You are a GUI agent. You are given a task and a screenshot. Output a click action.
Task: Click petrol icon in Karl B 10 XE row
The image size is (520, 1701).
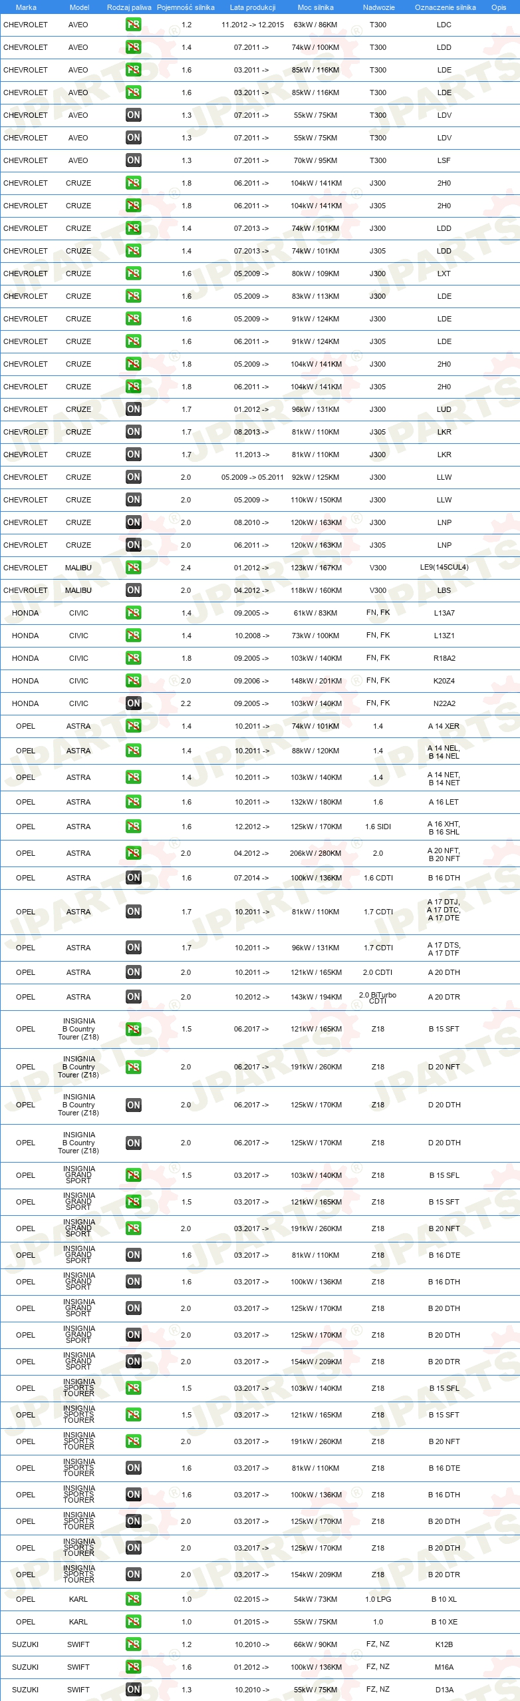tap(133, 1622)
